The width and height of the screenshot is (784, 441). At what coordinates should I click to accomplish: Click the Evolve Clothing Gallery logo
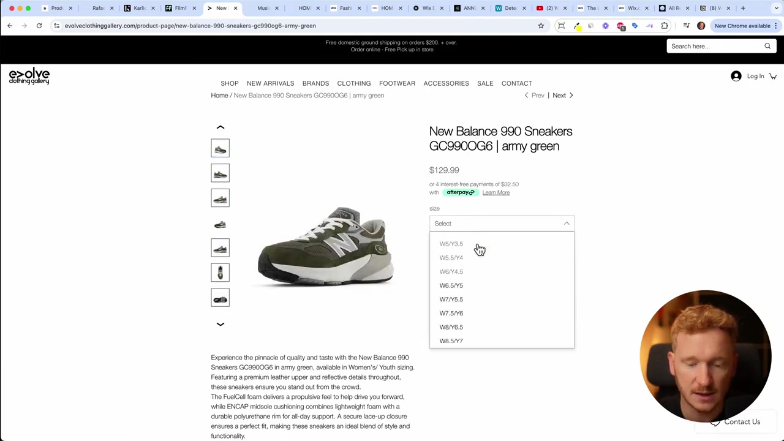(29, 76)
